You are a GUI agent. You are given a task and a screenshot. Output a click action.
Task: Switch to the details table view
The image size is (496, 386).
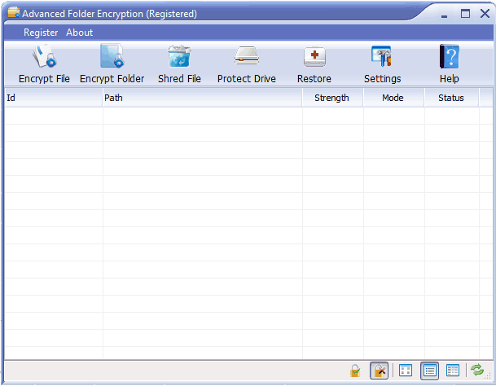[453, 371]
